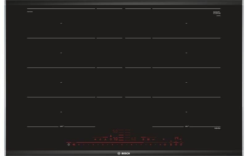Choose power level 9 on the scale
Screen dimensions: 245x156
coord(160,144)
